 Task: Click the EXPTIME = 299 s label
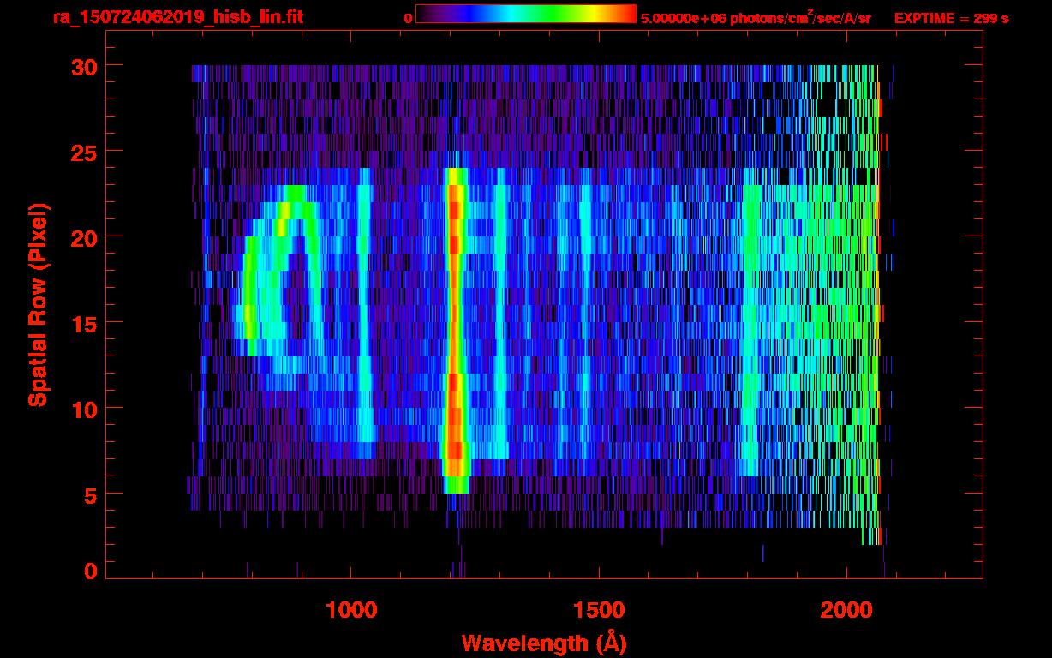951,18
